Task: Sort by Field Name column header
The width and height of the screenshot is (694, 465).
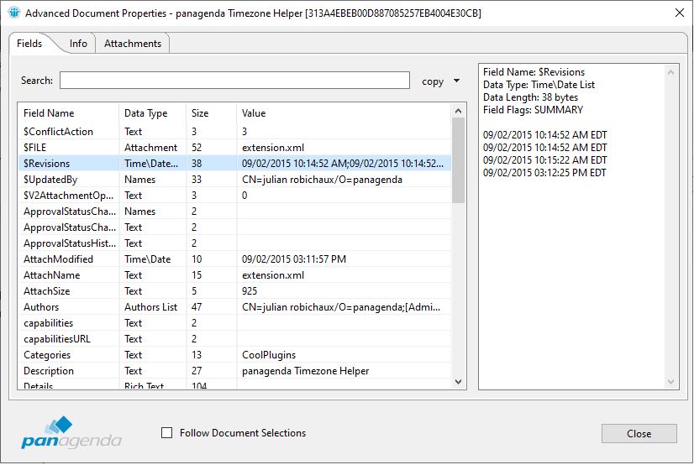Action: (69, 113)
